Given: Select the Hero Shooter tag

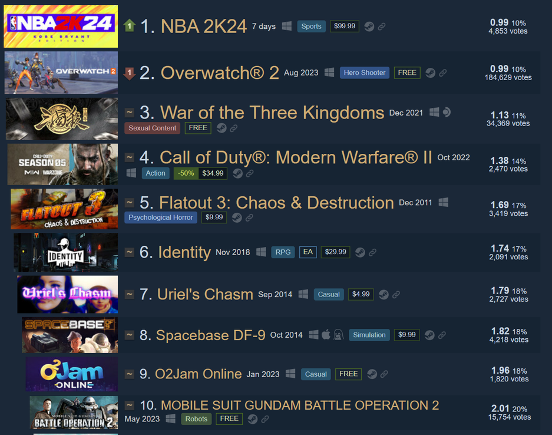Looking at the screenshot, I should coord(364,72).
